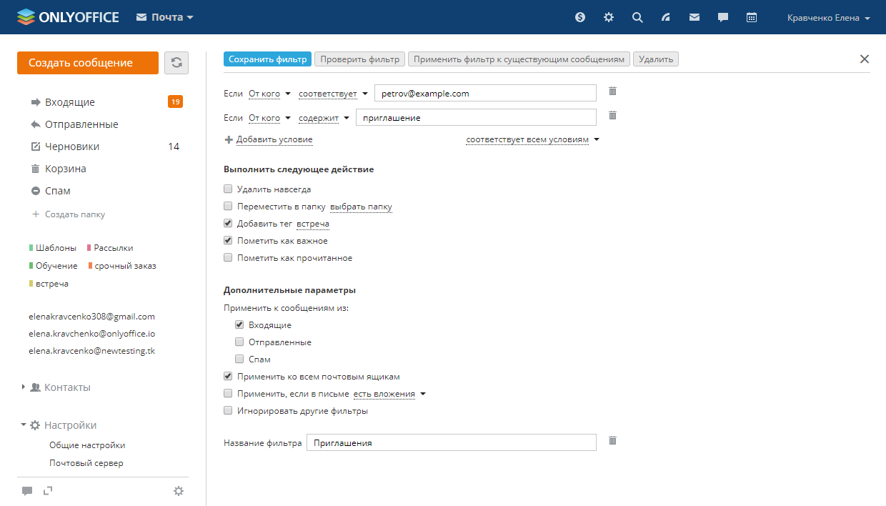Open the chat bubble icon in header
This screenshot has height=506, width=886.
(723, 17)
